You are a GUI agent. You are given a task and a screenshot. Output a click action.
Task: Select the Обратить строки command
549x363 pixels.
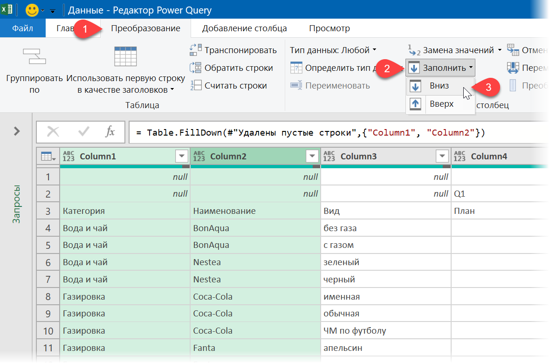click(239, 68)
